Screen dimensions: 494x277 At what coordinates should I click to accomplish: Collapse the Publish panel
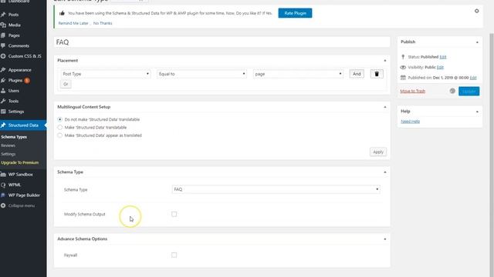point(477,42)
